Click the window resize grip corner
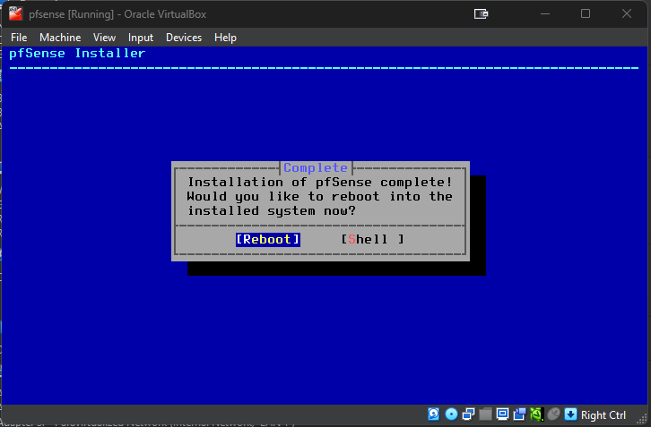 (x=644, y=420)
